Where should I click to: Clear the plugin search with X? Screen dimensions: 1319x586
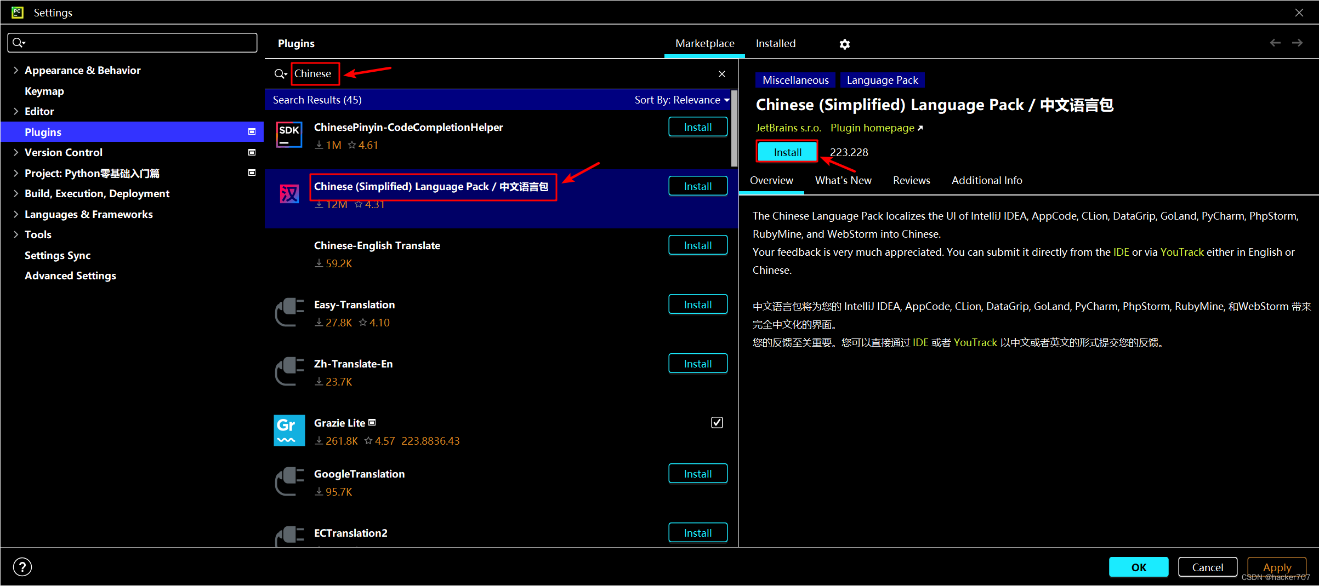(x=722, y=74)
